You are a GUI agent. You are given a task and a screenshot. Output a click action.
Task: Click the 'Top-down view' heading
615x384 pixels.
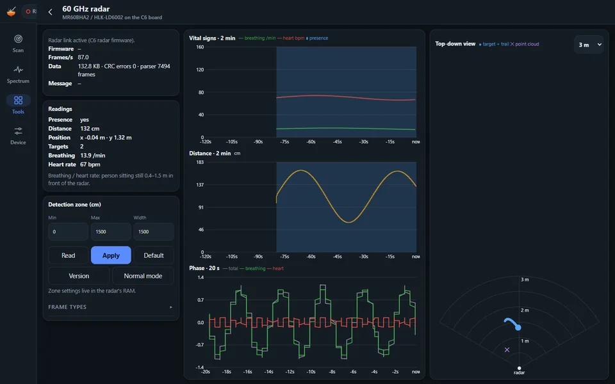[x=455, y=44]
